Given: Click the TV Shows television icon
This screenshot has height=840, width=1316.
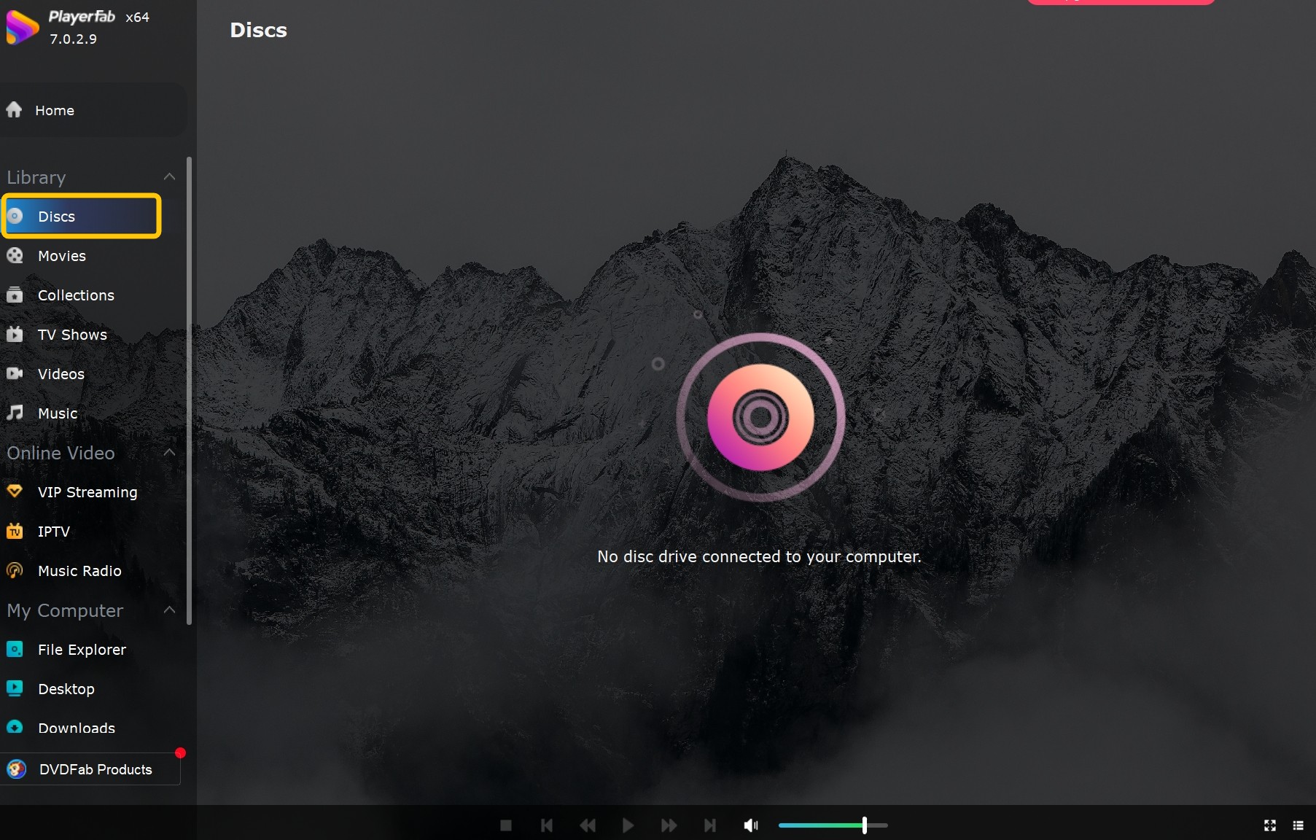Looking at the screenshot, I should point(15,334).
